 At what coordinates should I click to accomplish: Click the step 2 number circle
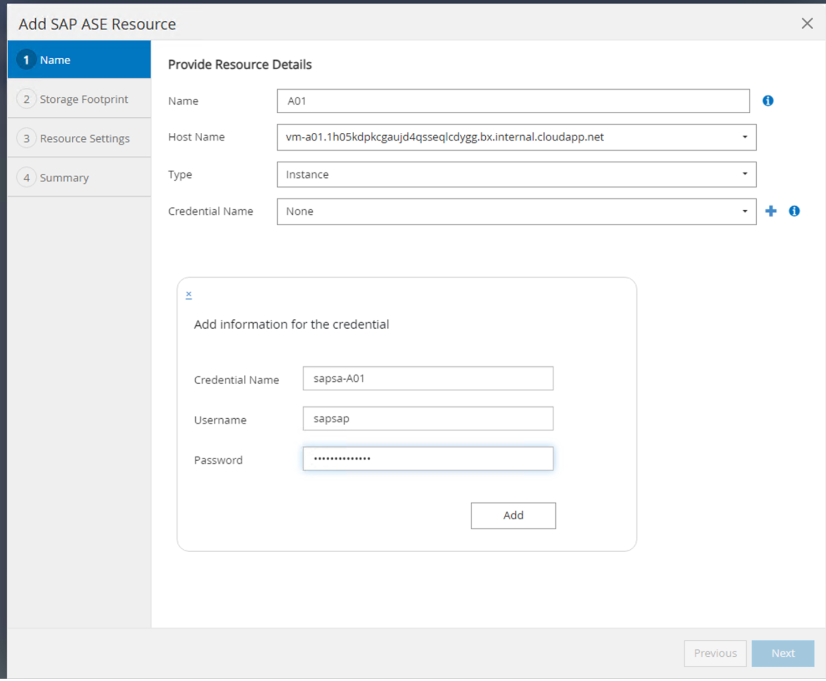pos(26,99)
